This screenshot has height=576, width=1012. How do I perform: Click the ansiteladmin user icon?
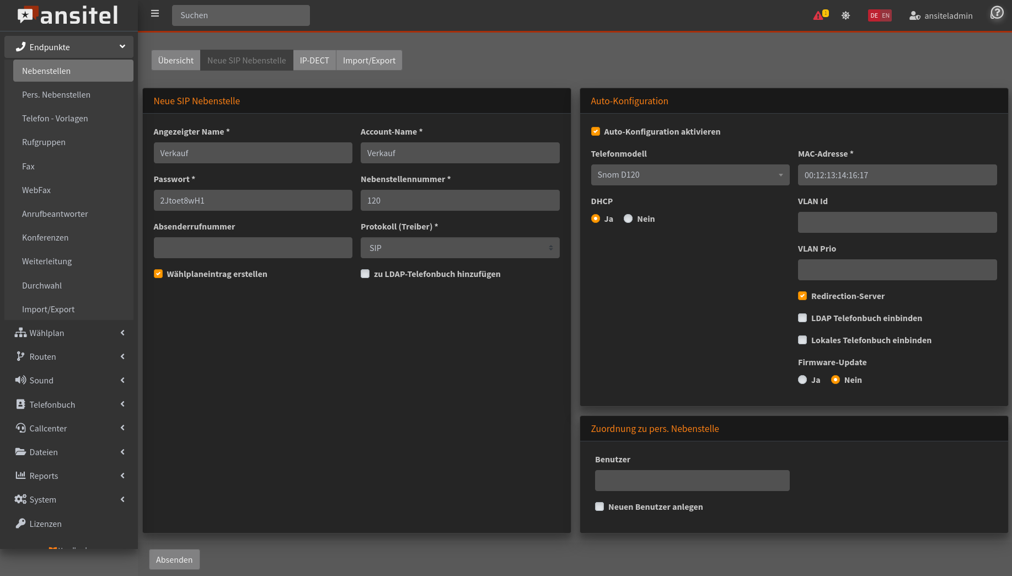click(x=914, y=15)
